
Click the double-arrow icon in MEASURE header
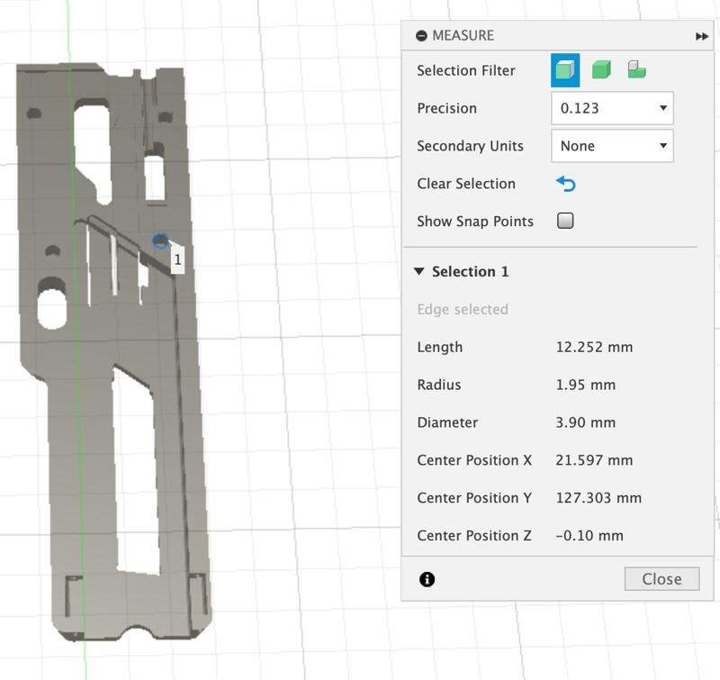pyautogui.click(x=702, y=36)
